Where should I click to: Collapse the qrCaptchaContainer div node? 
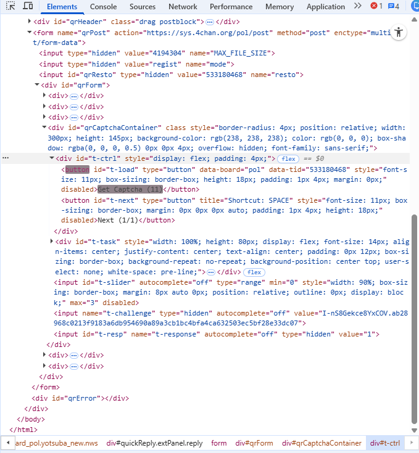(x=44, y=127)
